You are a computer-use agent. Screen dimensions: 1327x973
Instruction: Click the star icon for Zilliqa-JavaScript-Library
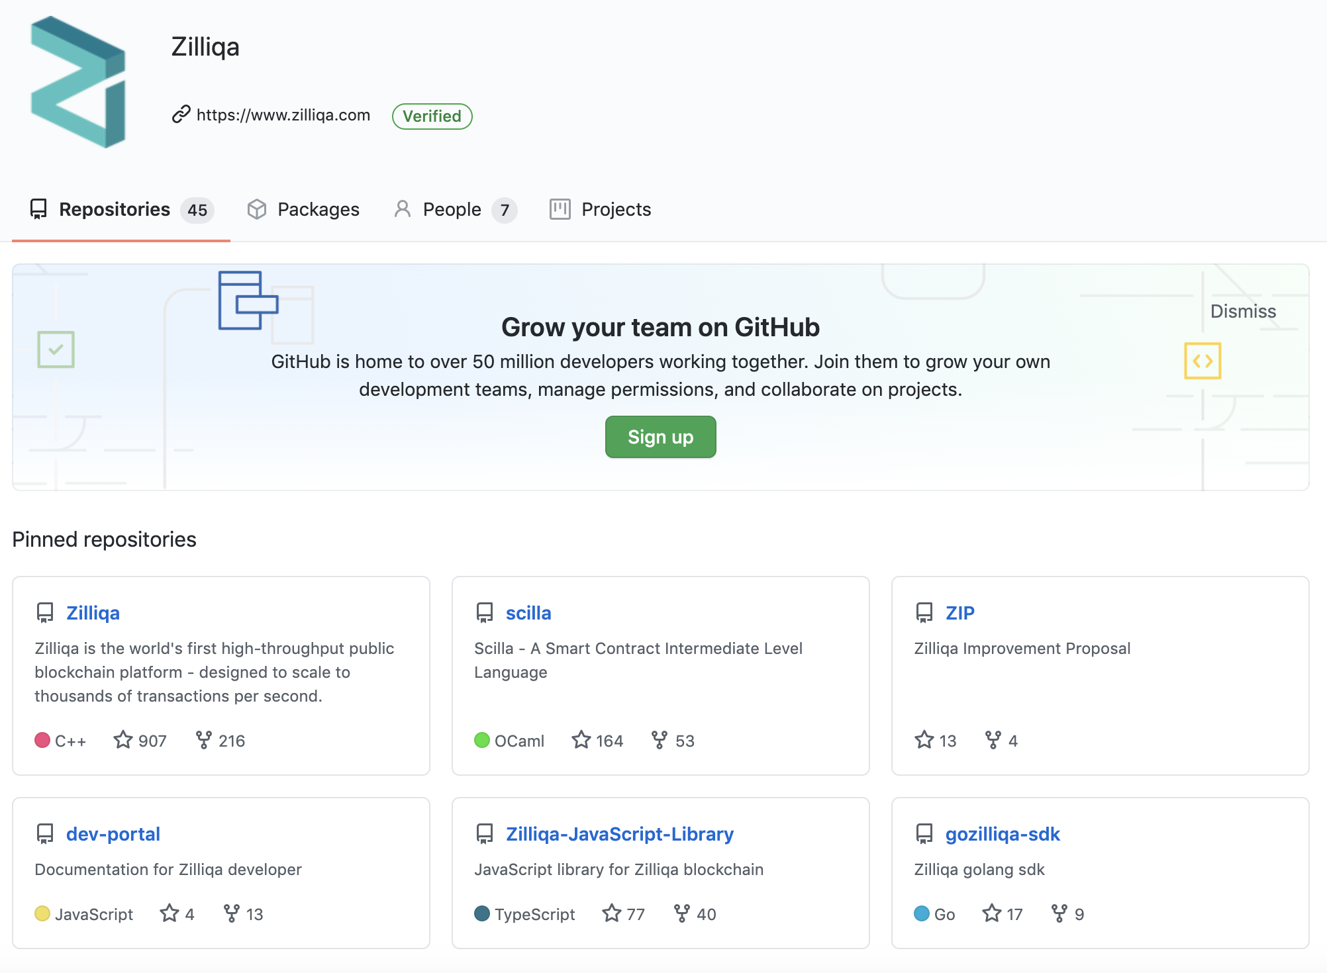tap(612, 913)
